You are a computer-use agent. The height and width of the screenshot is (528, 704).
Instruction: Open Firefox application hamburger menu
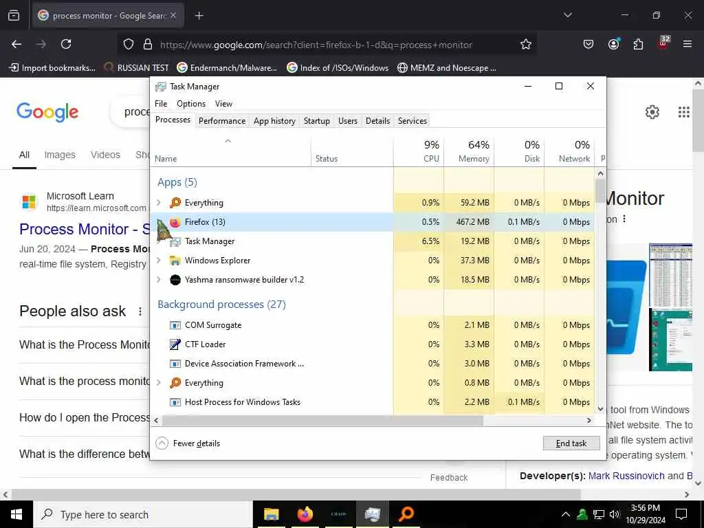tap(687, 44)
